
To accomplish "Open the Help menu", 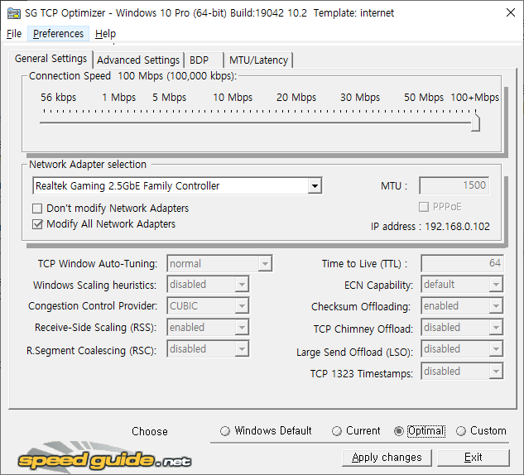I will [105, 34].
